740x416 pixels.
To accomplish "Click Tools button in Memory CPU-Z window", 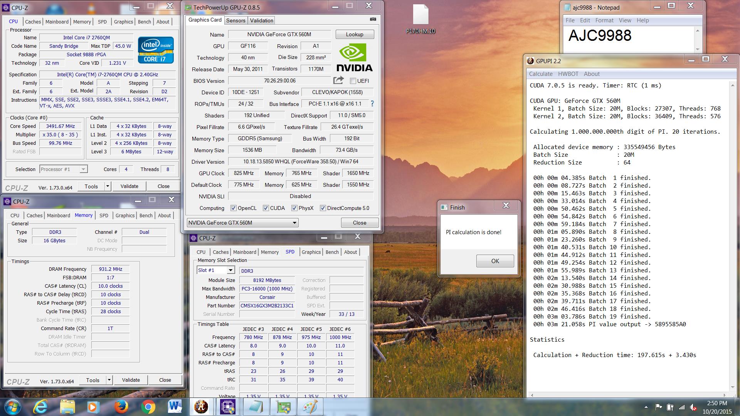I will tap(92, 380).
